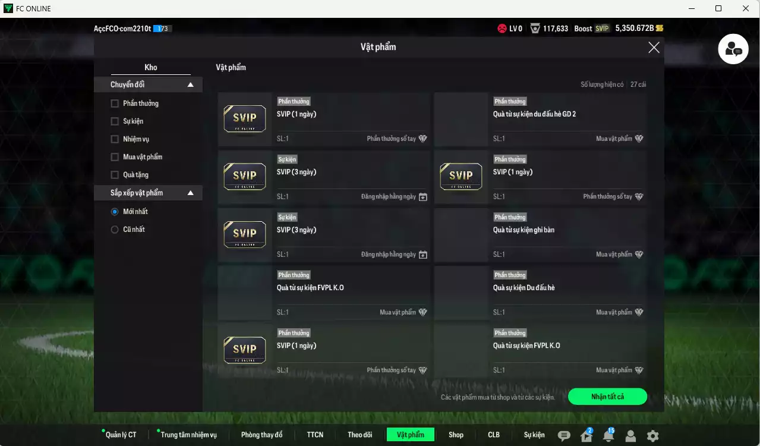The image size is (760, 446).
Task: Click the house icon with badge 2
Action: [586, 436]
